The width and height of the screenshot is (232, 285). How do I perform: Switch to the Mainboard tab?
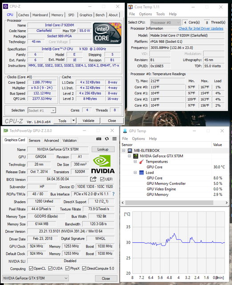point(40,15)
